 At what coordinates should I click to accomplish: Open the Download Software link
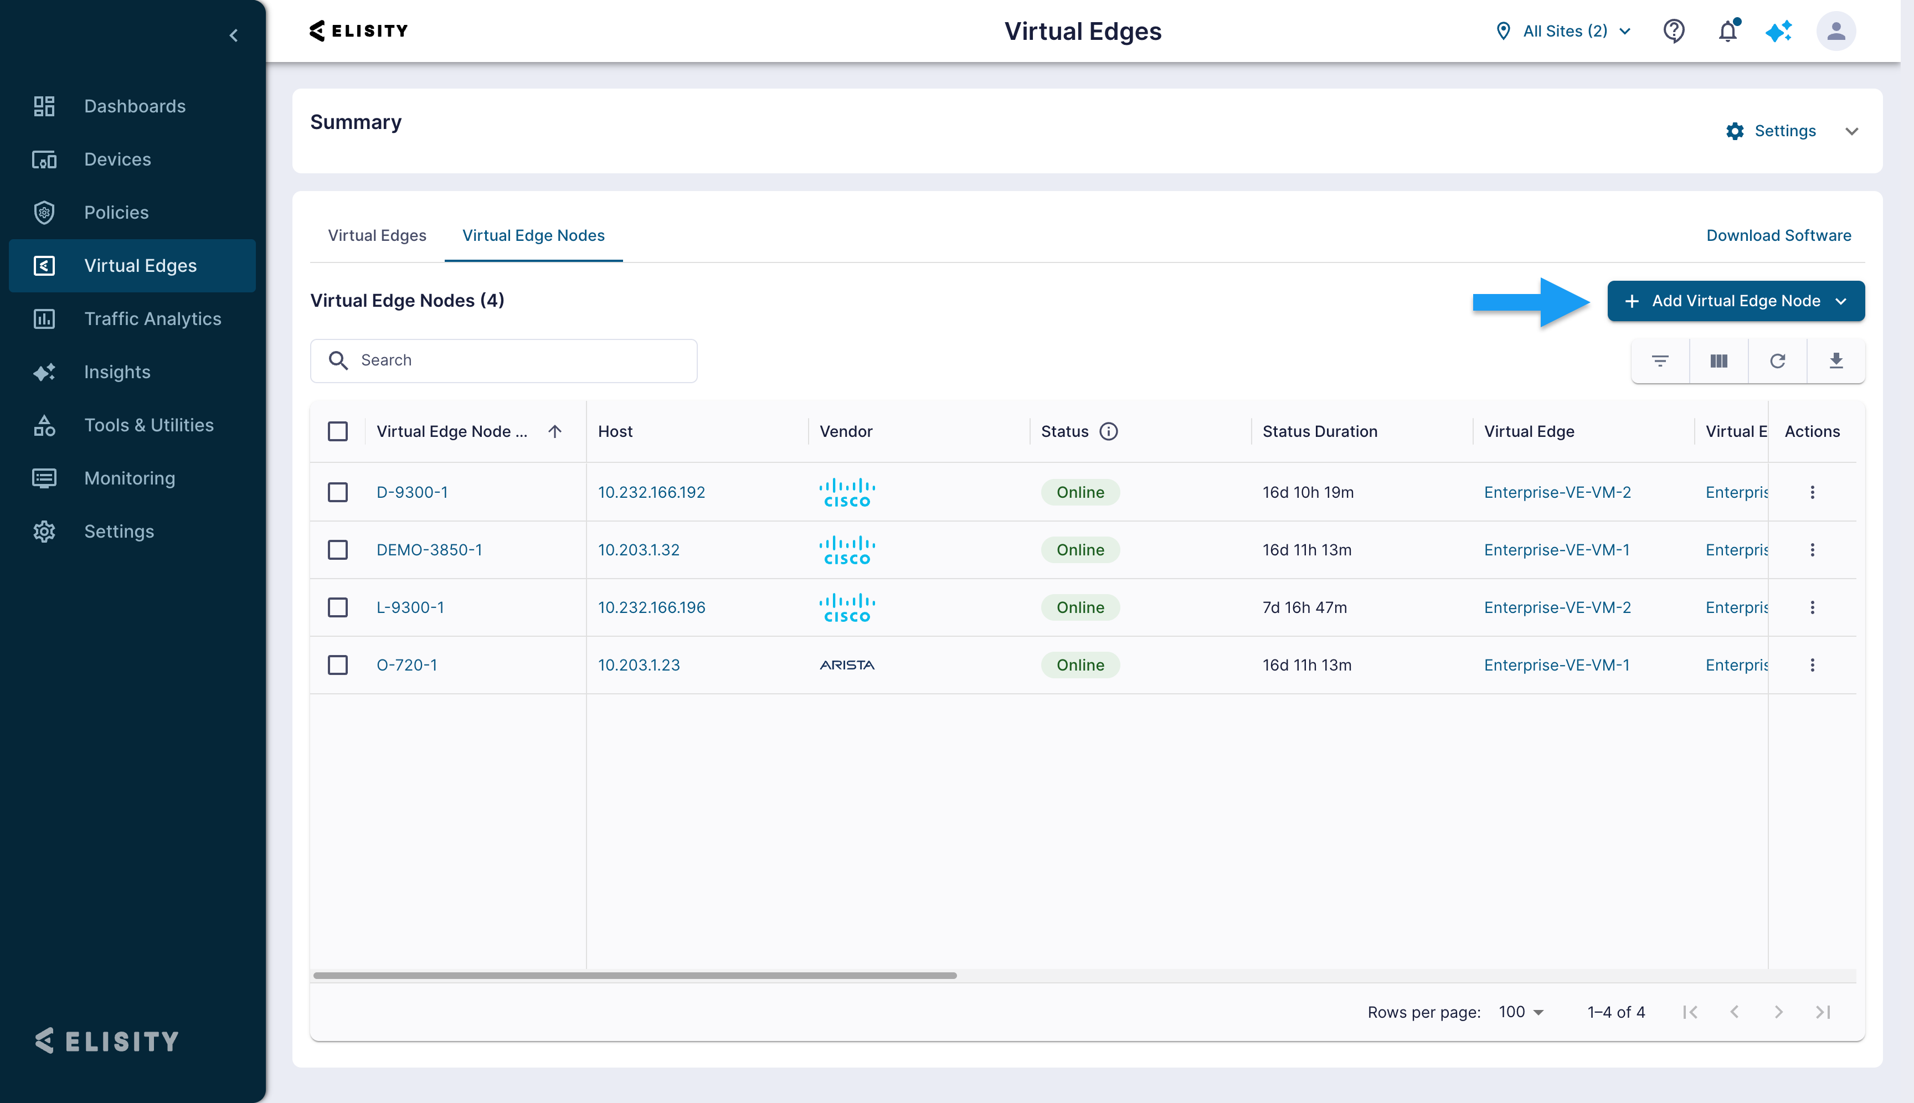coord(1778,235)
